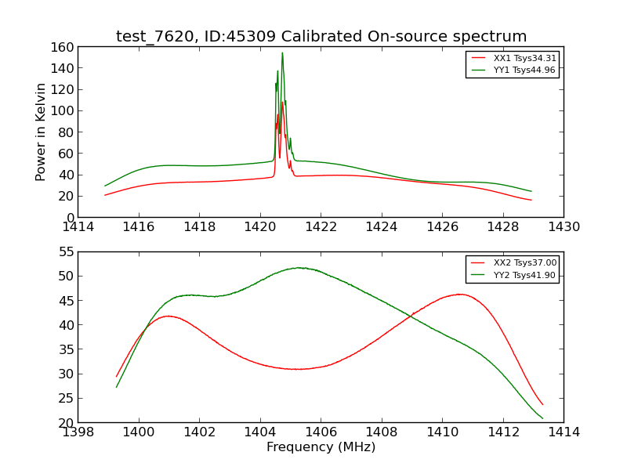Image resolution: width=627 pixels, height=470 pixels.
Task: Click the 160 tick label on upper plot
Action: [62, 47]
